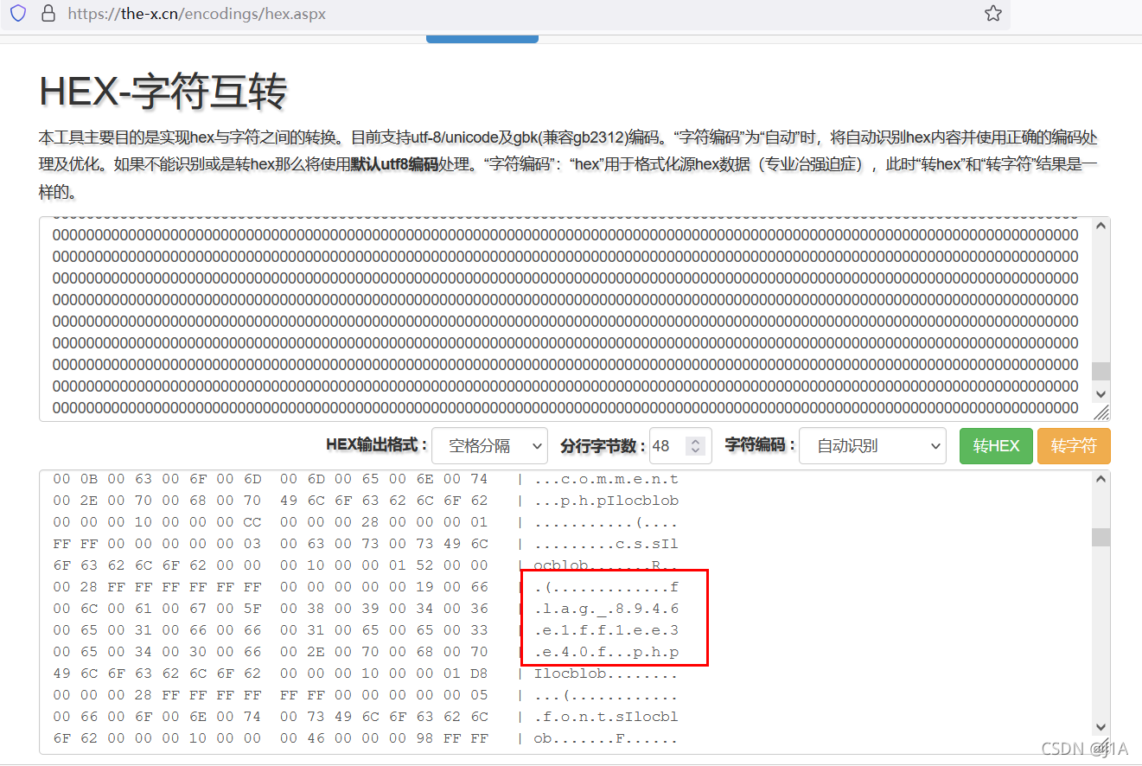The height and width of the screenshot is (766, 1142).
Task: Click the green 转HEX button
Action: click(996, 445)
